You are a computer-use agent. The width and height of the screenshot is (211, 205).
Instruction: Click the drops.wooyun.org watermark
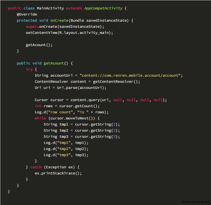pos(196,202)
